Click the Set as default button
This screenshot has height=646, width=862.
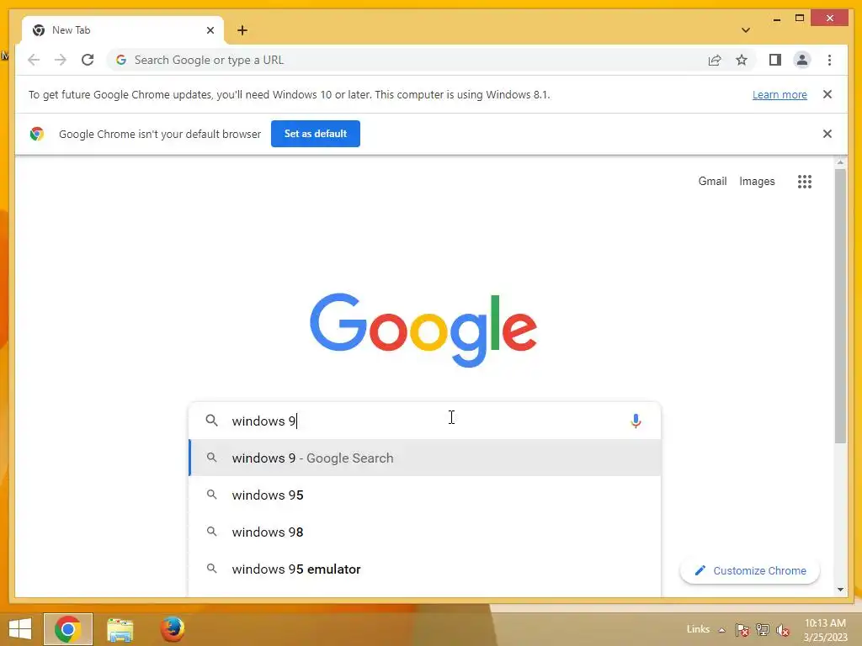click(x=316, y=134)
